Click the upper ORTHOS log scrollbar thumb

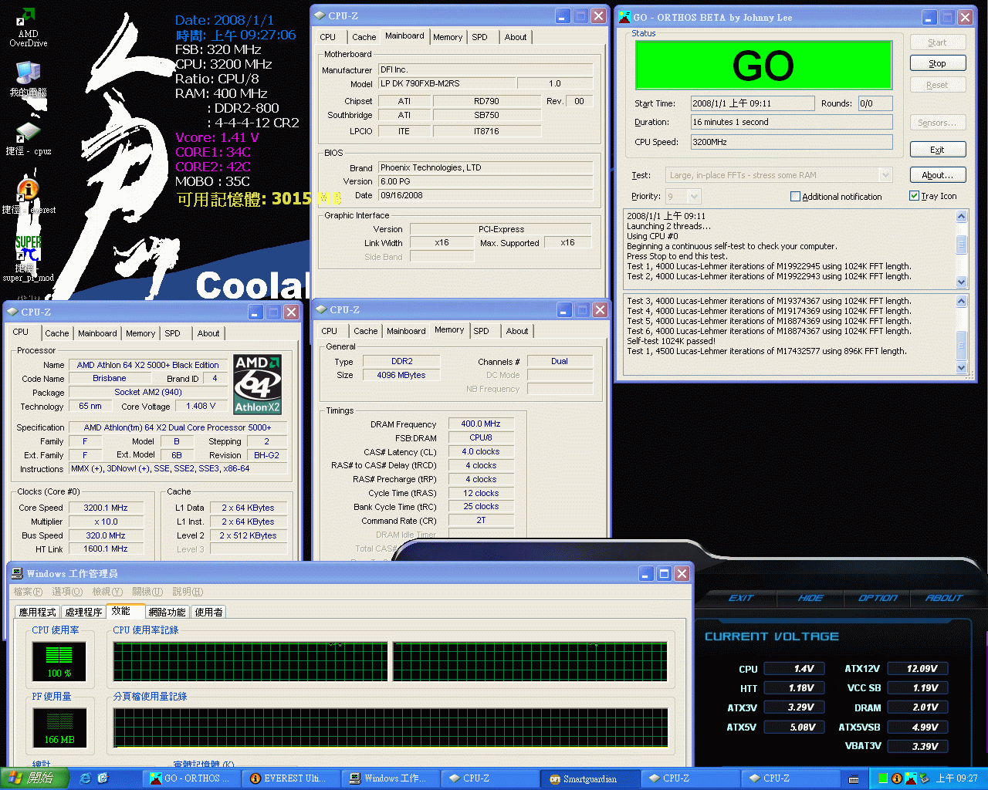[961, 245]
